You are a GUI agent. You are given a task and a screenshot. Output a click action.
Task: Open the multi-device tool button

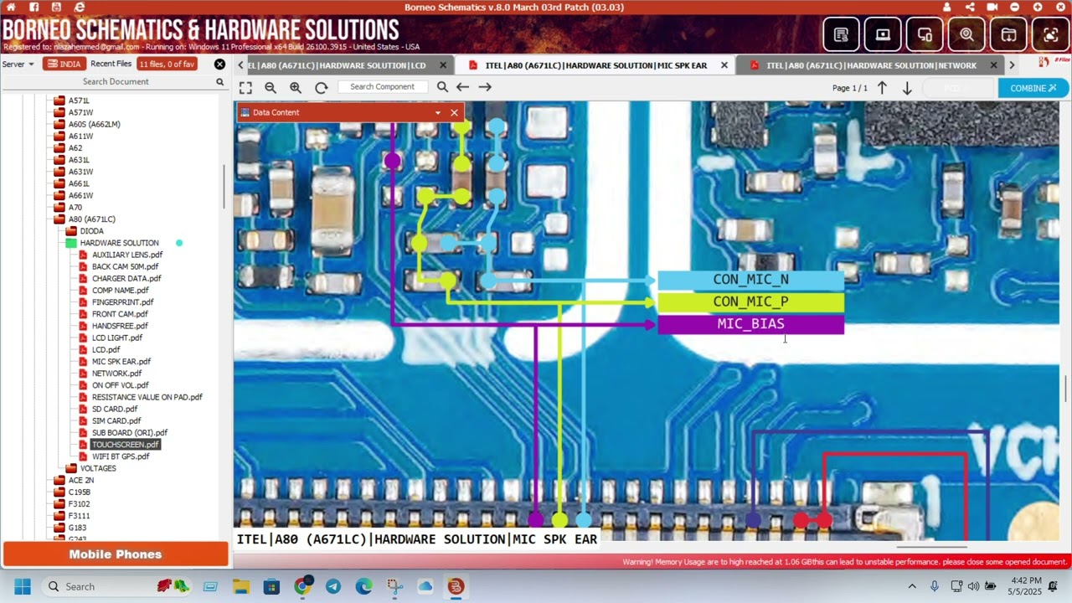pyautogui.click(x=925, y=34)
